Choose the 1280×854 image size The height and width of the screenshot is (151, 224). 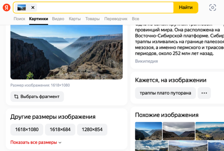(92, 130)
